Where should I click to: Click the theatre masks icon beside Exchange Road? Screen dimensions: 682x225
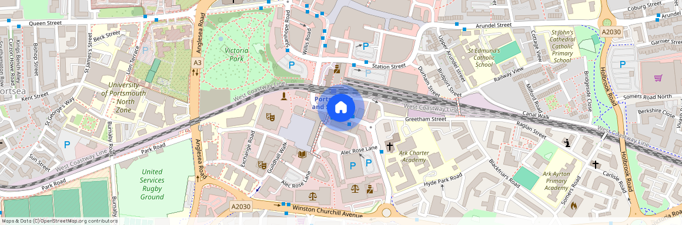click(x=262, y=165)
